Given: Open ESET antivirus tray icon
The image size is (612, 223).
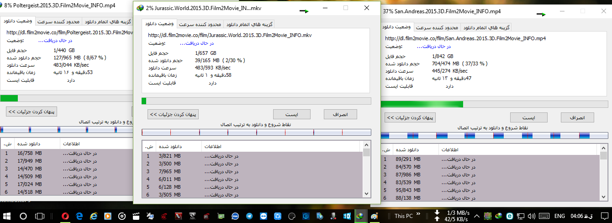Looking at the screenshot, I should [x=510, y=216].
